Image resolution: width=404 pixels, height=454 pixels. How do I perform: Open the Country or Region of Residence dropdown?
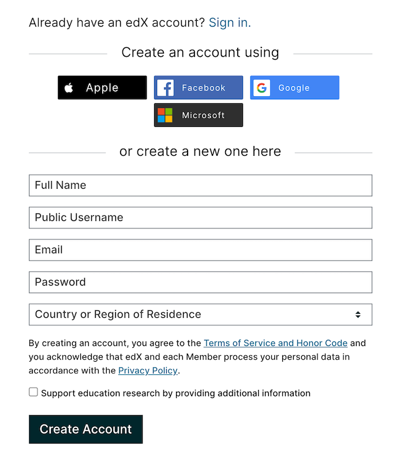[x=200, y=314]
